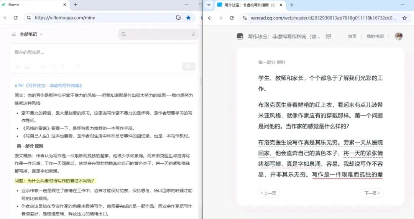414x219 pixels.
Task: View site information for v.flomoapp.com
Action: (28, 18)
